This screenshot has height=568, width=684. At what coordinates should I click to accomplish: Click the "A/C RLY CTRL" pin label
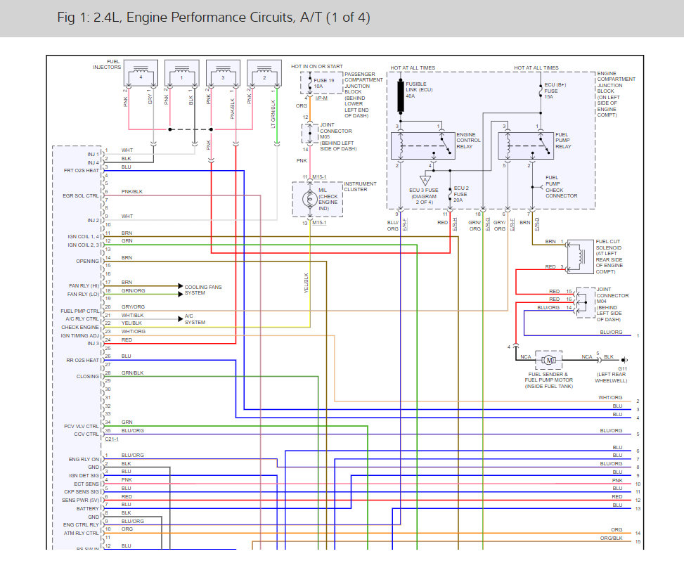click(82, 319)
